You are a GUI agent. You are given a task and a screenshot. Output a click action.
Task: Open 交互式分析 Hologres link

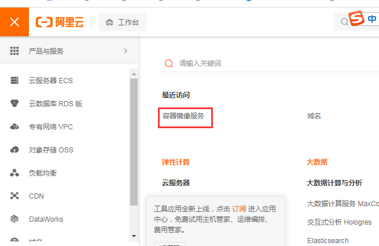tap(339, 222)
